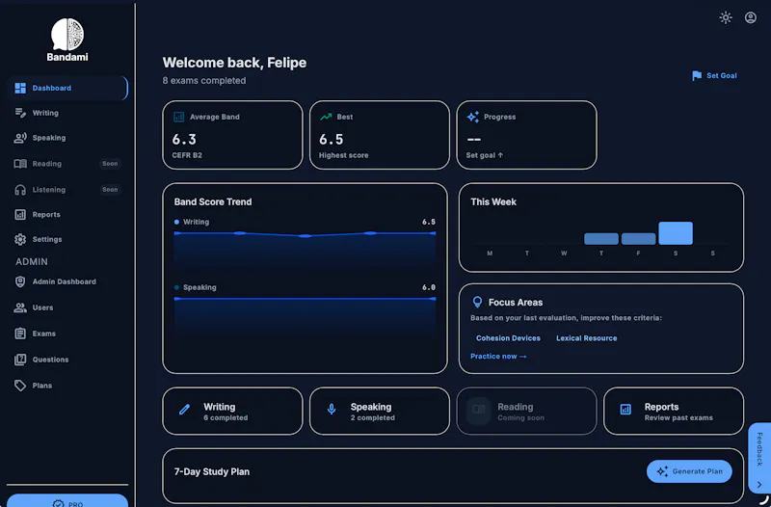This screenshot has width=771, height=507.
Task: Click the sparkle icon in Generate Plan
Action: coord(662,471)
